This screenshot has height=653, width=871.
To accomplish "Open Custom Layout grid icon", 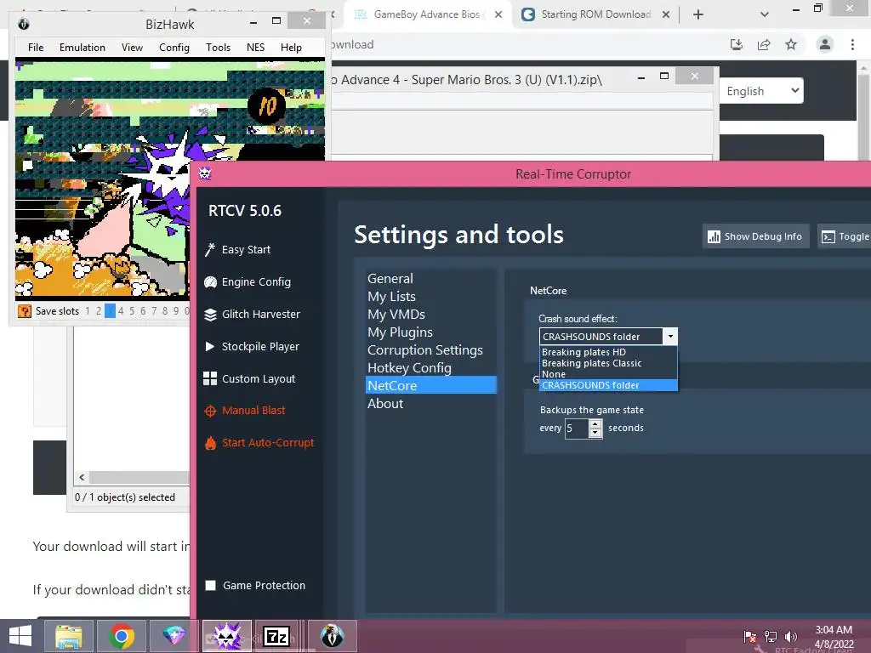I will pyautogui.click(x=210, y=378).
